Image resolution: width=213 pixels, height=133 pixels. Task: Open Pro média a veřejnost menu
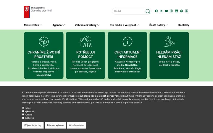coord(123,25)
